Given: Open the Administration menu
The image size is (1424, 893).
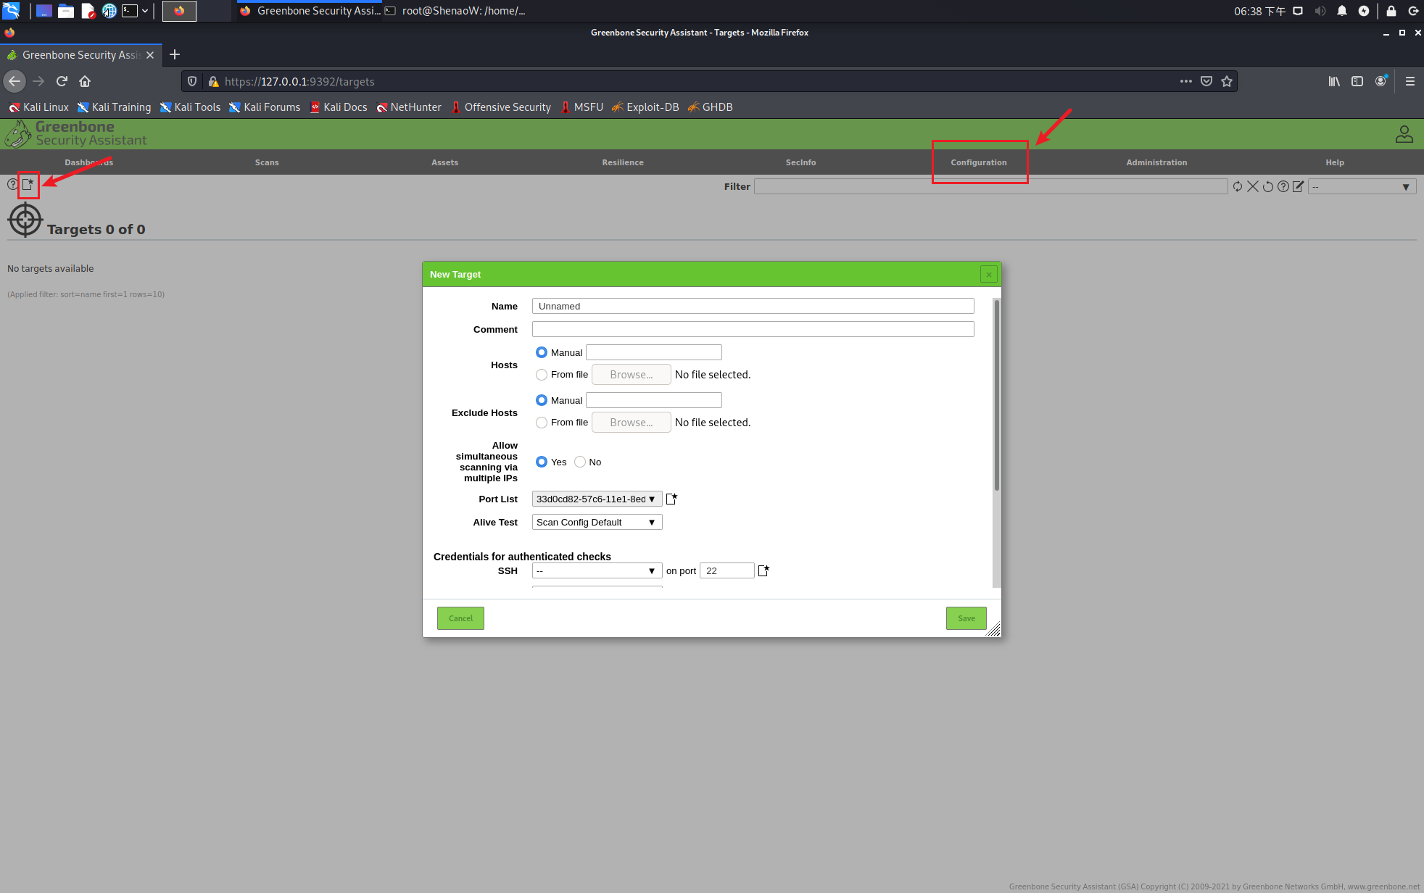Looking at the screenshot, I should pos(1156,162).
